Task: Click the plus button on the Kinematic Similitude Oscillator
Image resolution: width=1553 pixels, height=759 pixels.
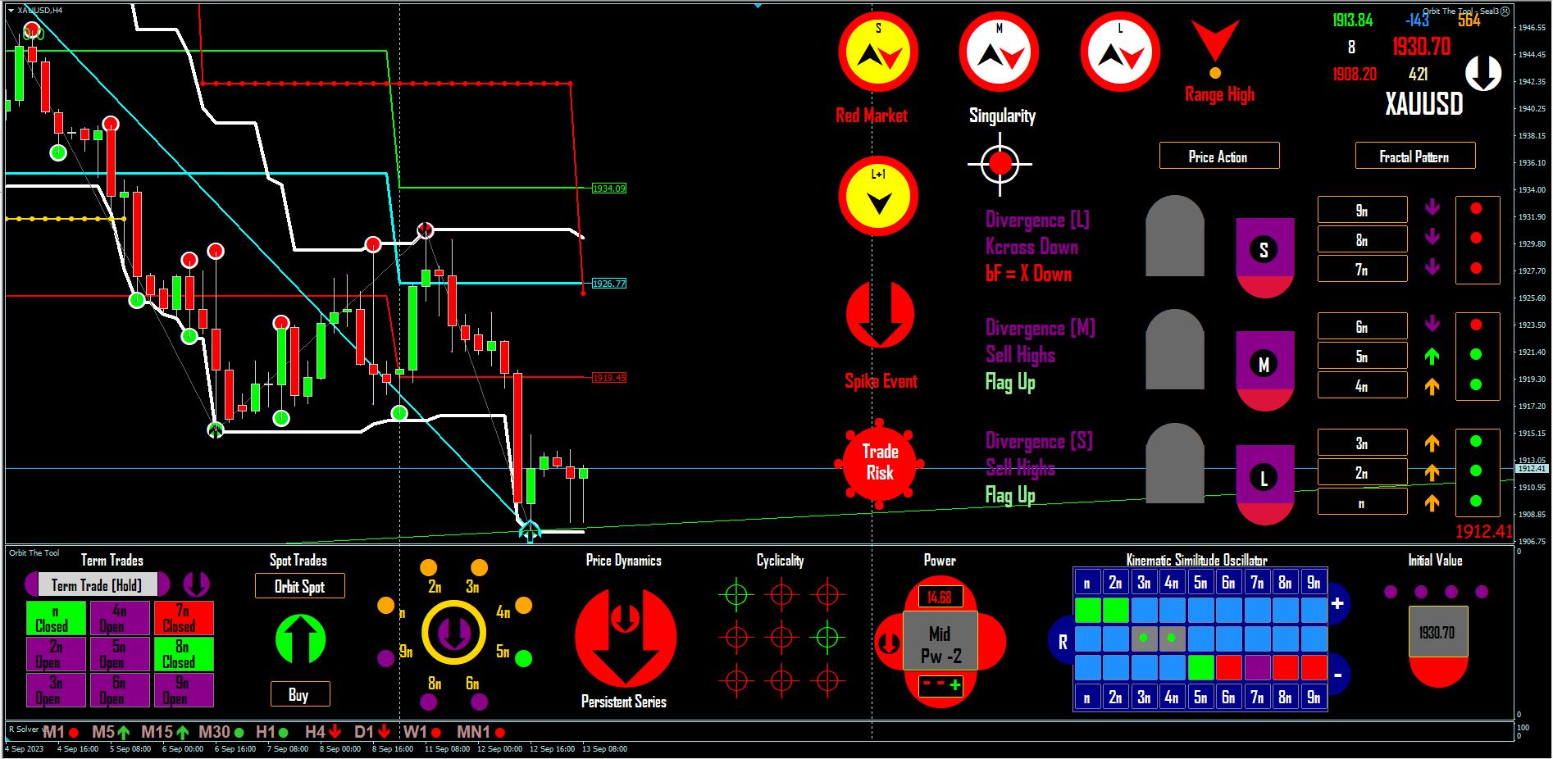Action: click(1337, 603)
